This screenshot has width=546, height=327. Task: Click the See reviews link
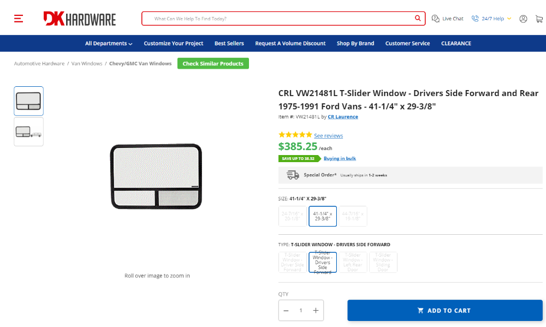pos(328,135)
